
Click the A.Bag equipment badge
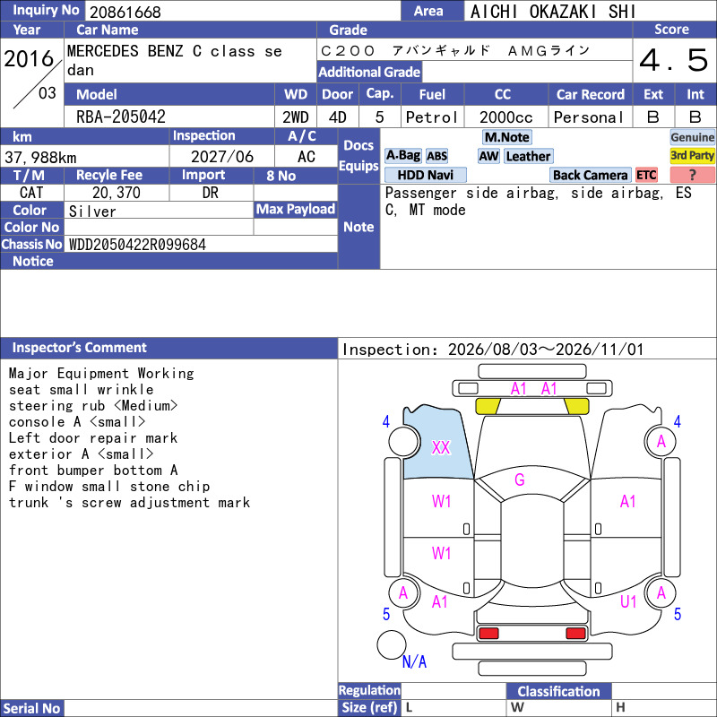pos(402,156)
